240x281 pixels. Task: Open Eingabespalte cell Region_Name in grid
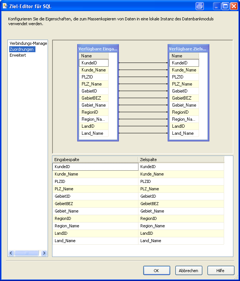tap(95, 226)
